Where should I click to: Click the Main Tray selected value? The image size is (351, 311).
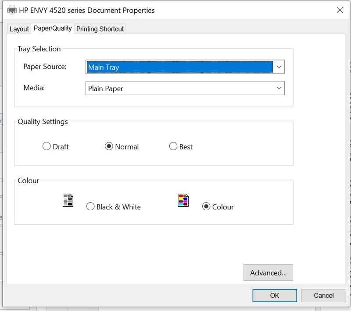coord(180,67)
